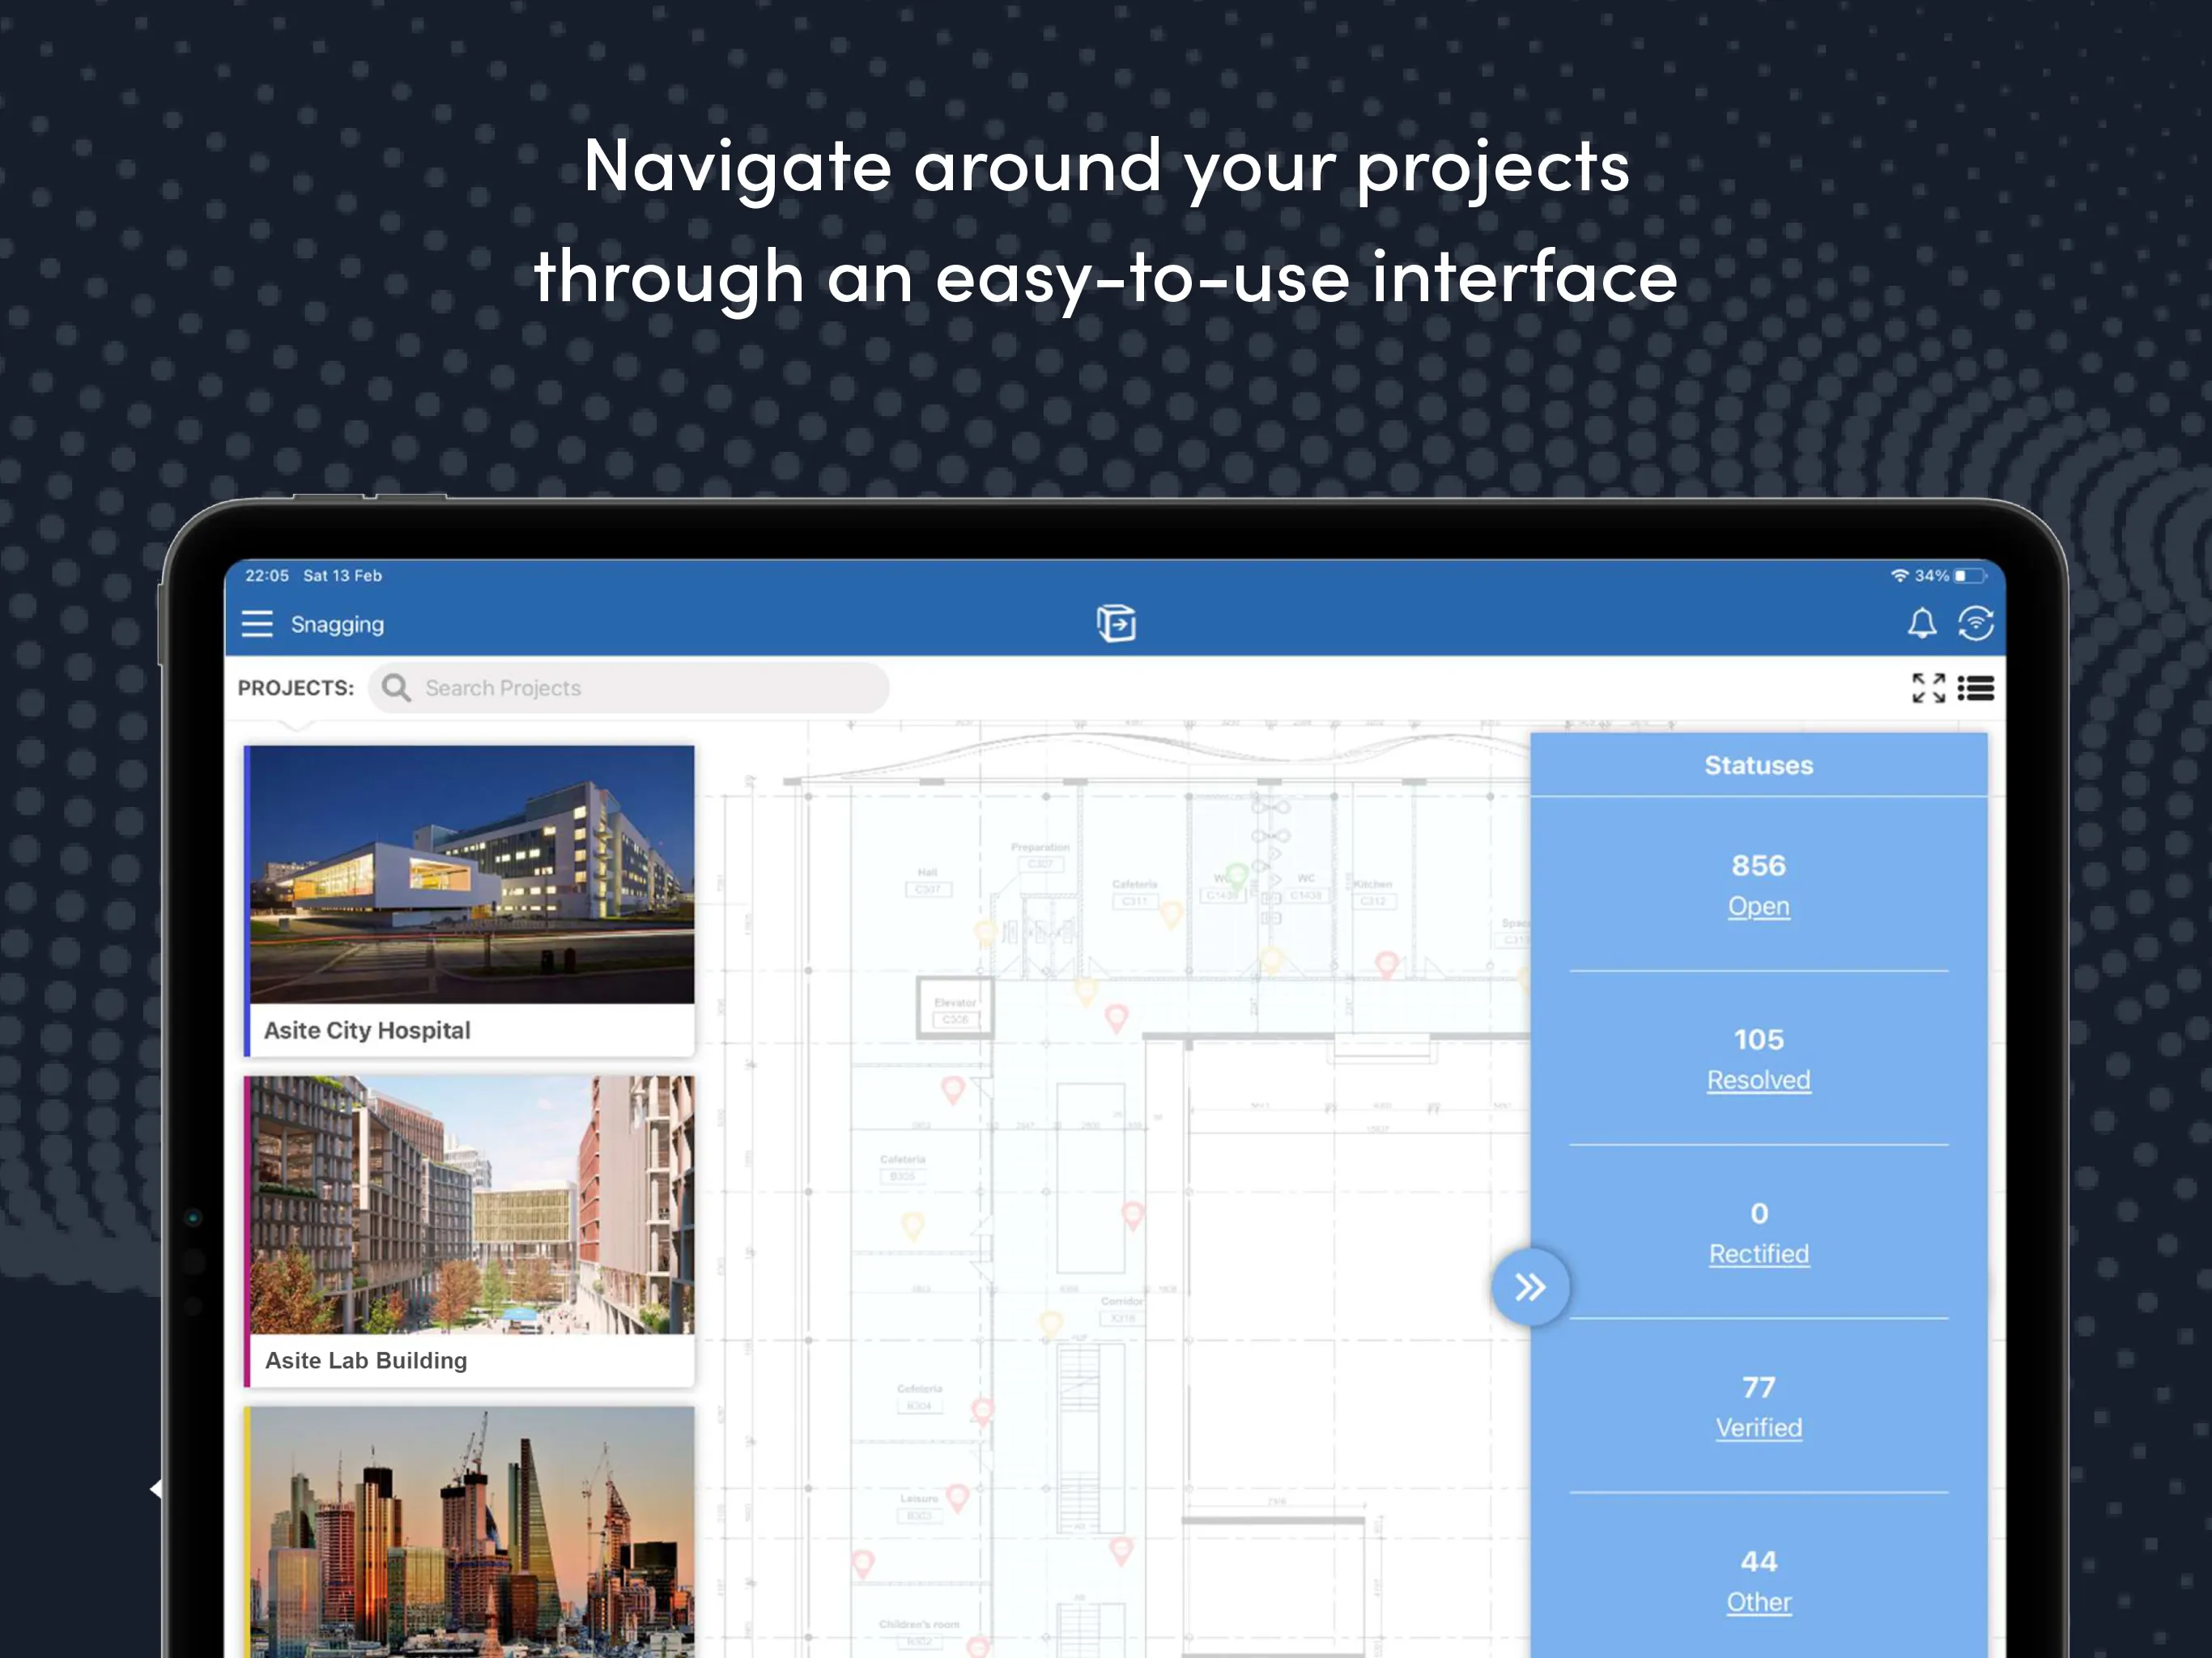Screen dimensions: 2212x1658
Task: Tap the Snagging title text
Action: click(337, 624)
